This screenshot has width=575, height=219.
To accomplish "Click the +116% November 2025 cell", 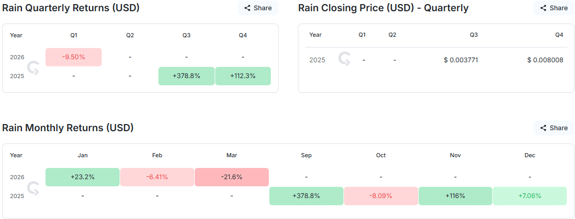I will 455,196.
